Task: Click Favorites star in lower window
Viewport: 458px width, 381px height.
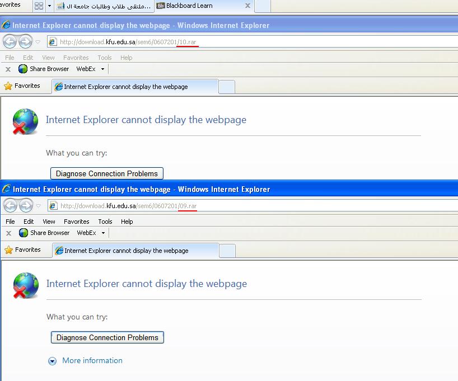Action: click(x=9, y=250)
